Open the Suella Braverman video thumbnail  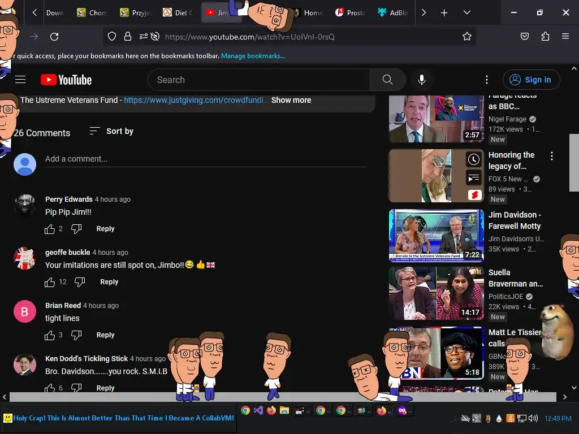click(x=436, y=293)
